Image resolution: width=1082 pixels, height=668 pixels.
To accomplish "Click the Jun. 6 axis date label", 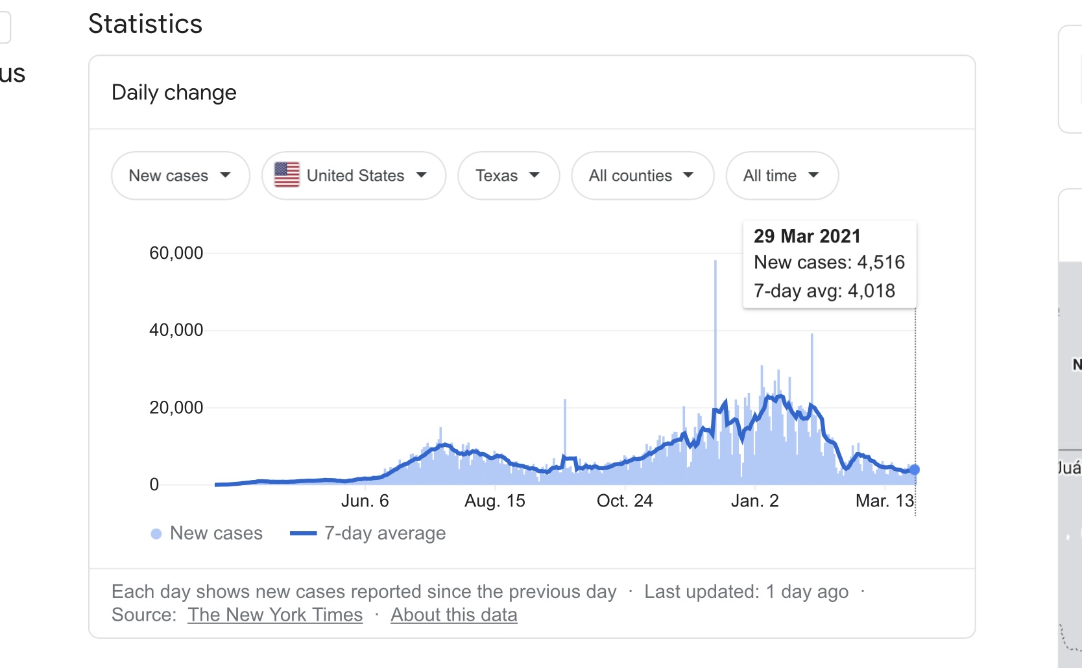I will [365, 501].
